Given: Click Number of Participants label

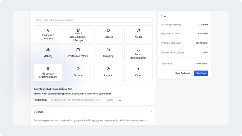Looking at the screenshot, I should tap(173, 52).
